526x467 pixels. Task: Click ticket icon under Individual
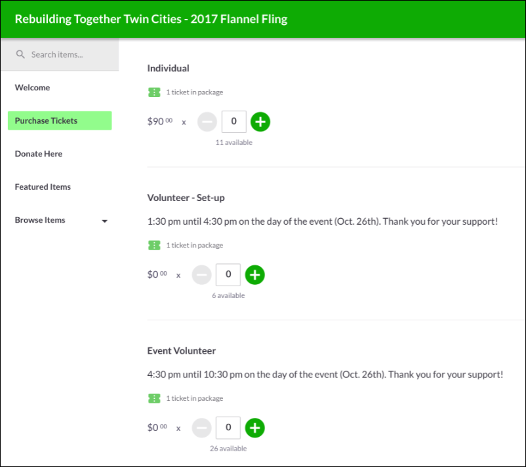[x=154, y=92]
